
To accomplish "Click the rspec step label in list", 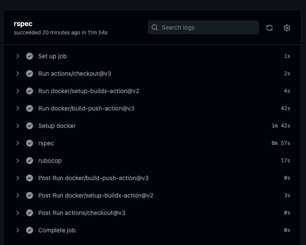I will pyautogui.click(x=46, y=143).
